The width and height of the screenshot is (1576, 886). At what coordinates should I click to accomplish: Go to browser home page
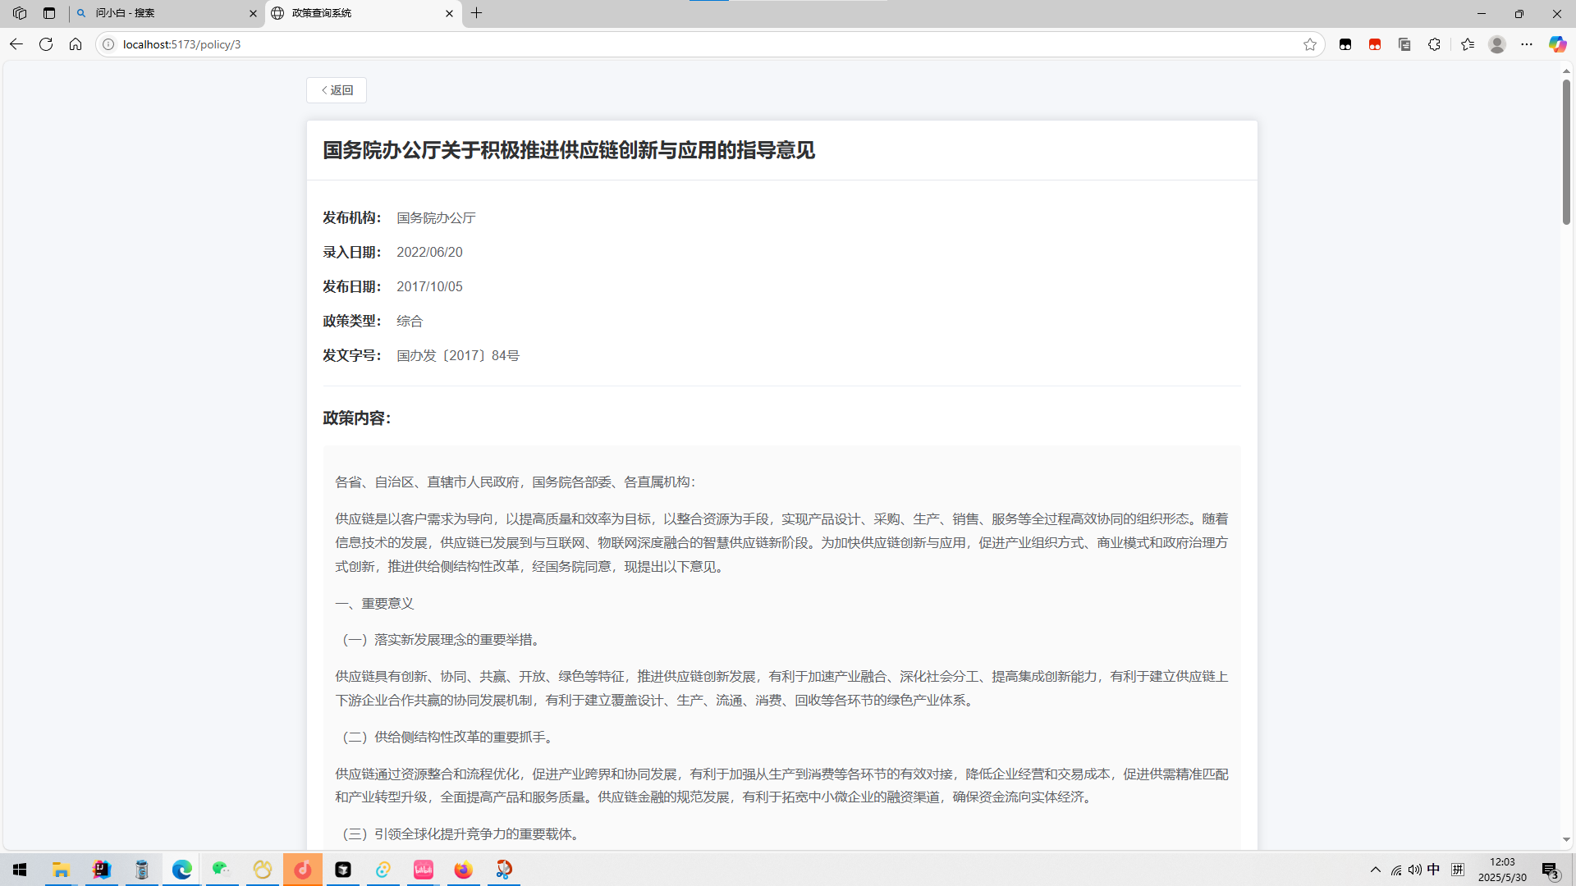[x=76, y=44]
